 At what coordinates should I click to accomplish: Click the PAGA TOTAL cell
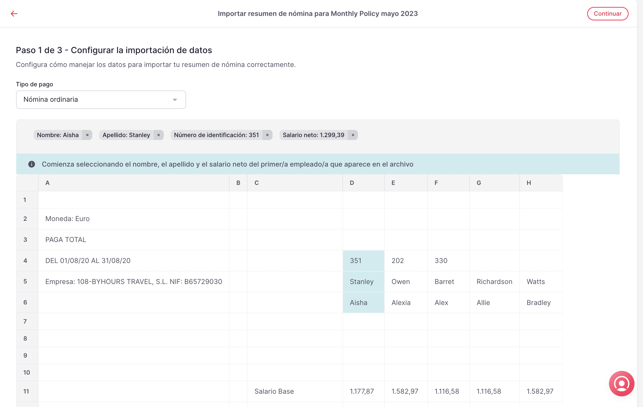pos(133,240)
